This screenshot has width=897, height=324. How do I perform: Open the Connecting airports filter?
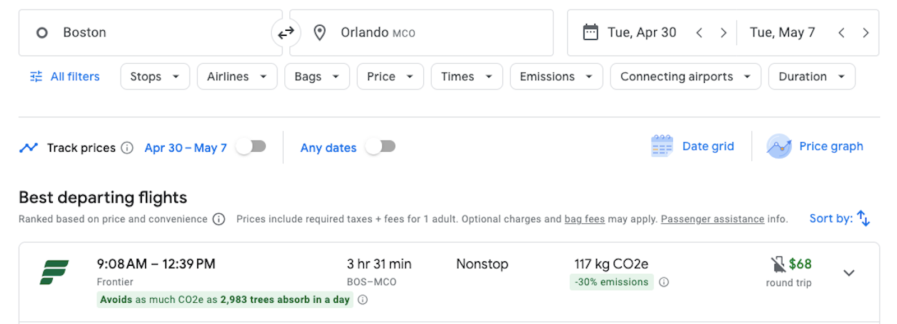[x=685, y=77]
